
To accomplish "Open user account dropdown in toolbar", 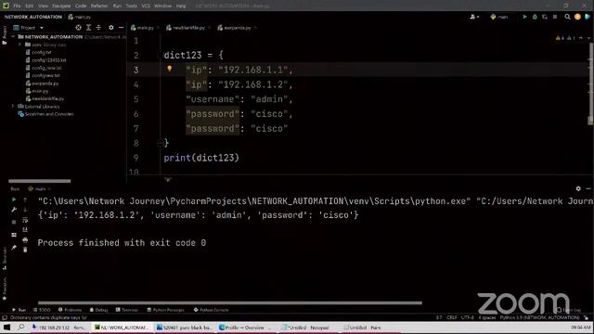I will click(x=474, y=17).
